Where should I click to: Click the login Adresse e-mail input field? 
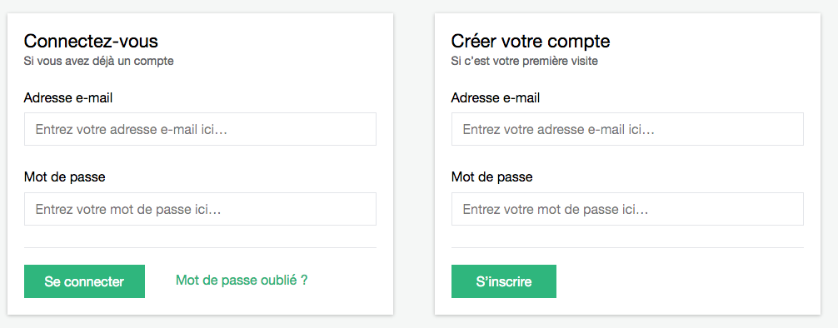pyautogui.click(x=200, y=129)
